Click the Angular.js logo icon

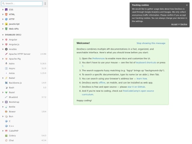click(x=6, y=44)
